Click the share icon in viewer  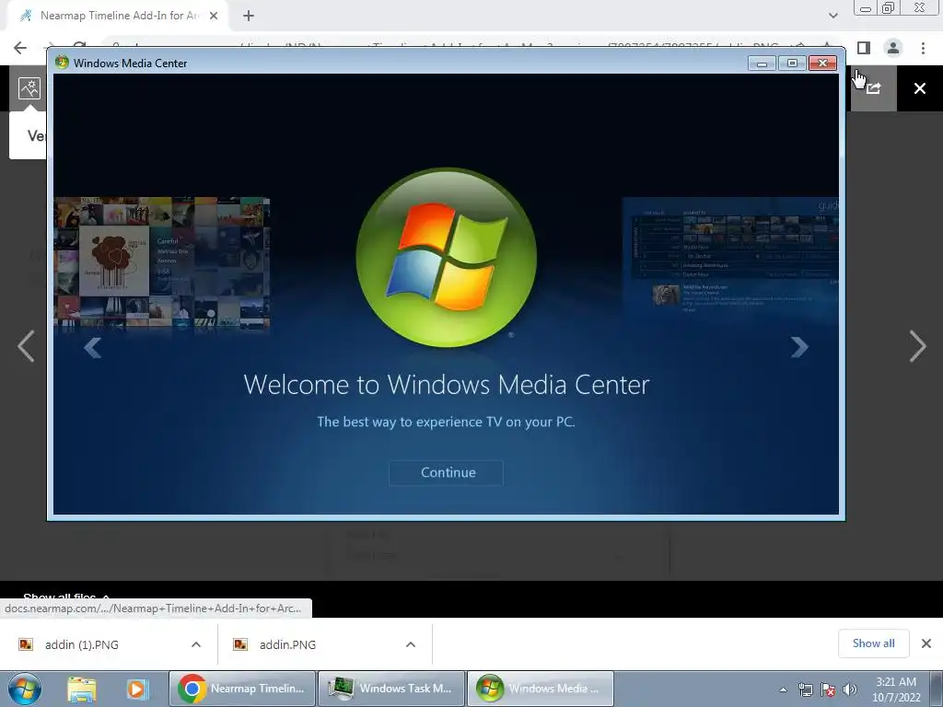[874, 88]
